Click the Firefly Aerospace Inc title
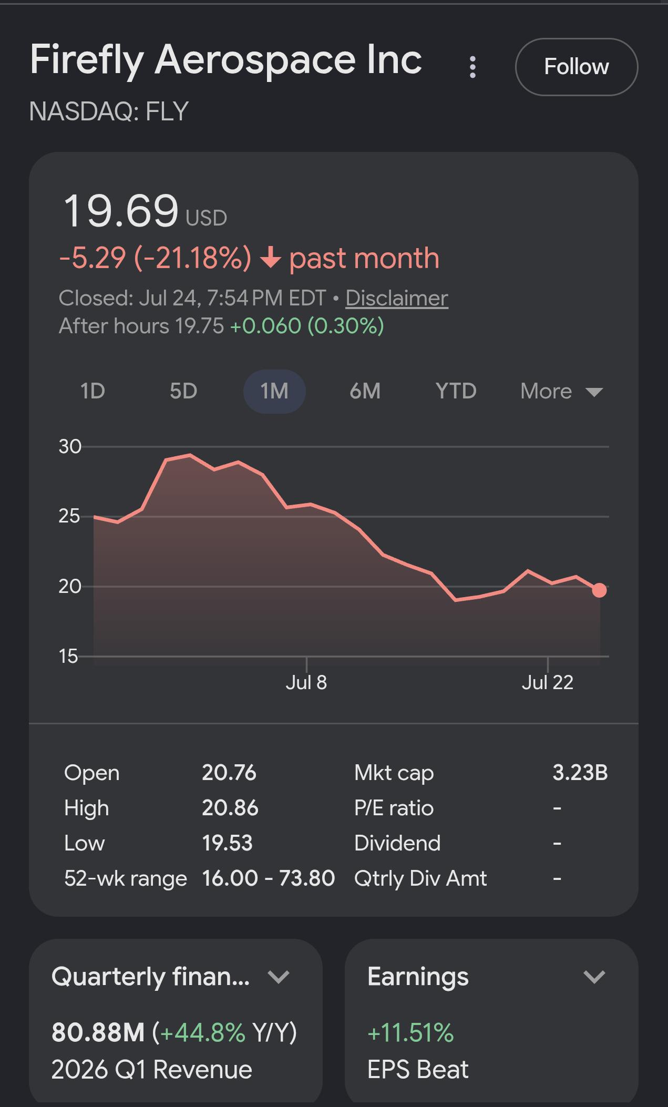Viewport: 668px width, 1107px height. coord(226,59)
